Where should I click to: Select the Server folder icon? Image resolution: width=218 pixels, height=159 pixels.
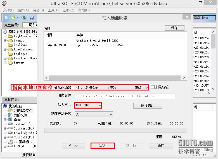click(10, 63)
